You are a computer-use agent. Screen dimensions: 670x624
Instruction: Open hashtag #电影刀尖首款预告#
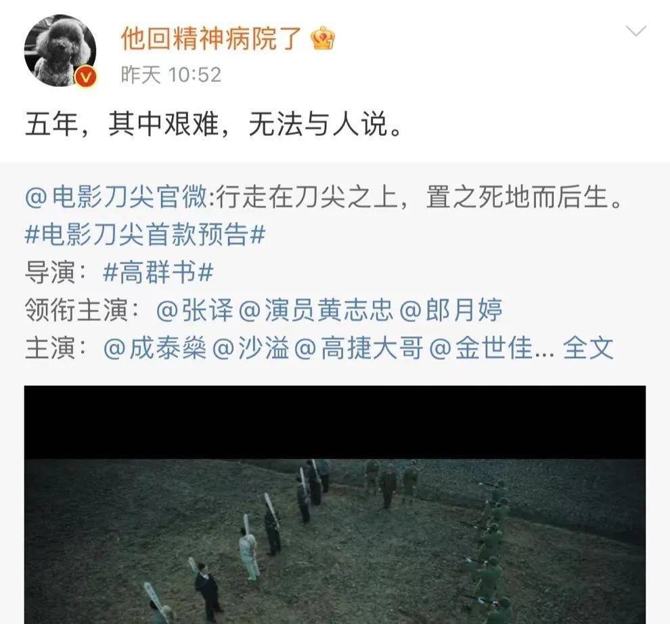[145, 236]
